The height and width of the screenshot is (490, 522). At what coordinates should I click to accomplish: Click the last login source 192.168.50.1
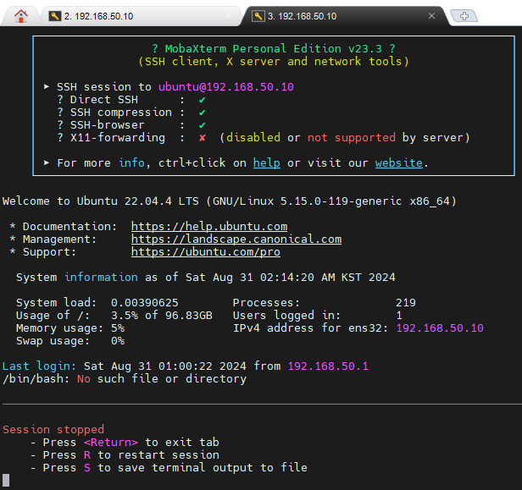tap(328, 366)
